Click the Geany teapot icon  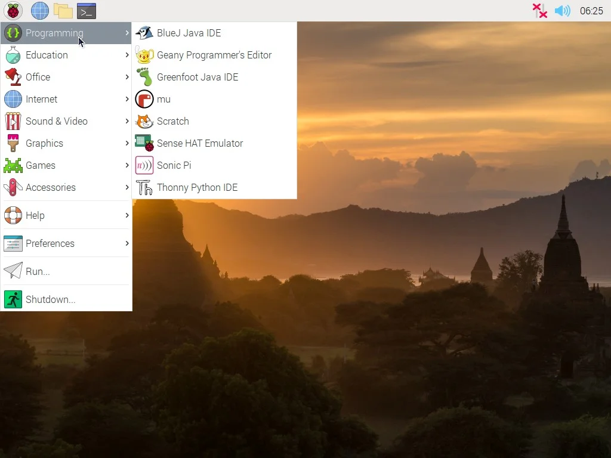144,55
